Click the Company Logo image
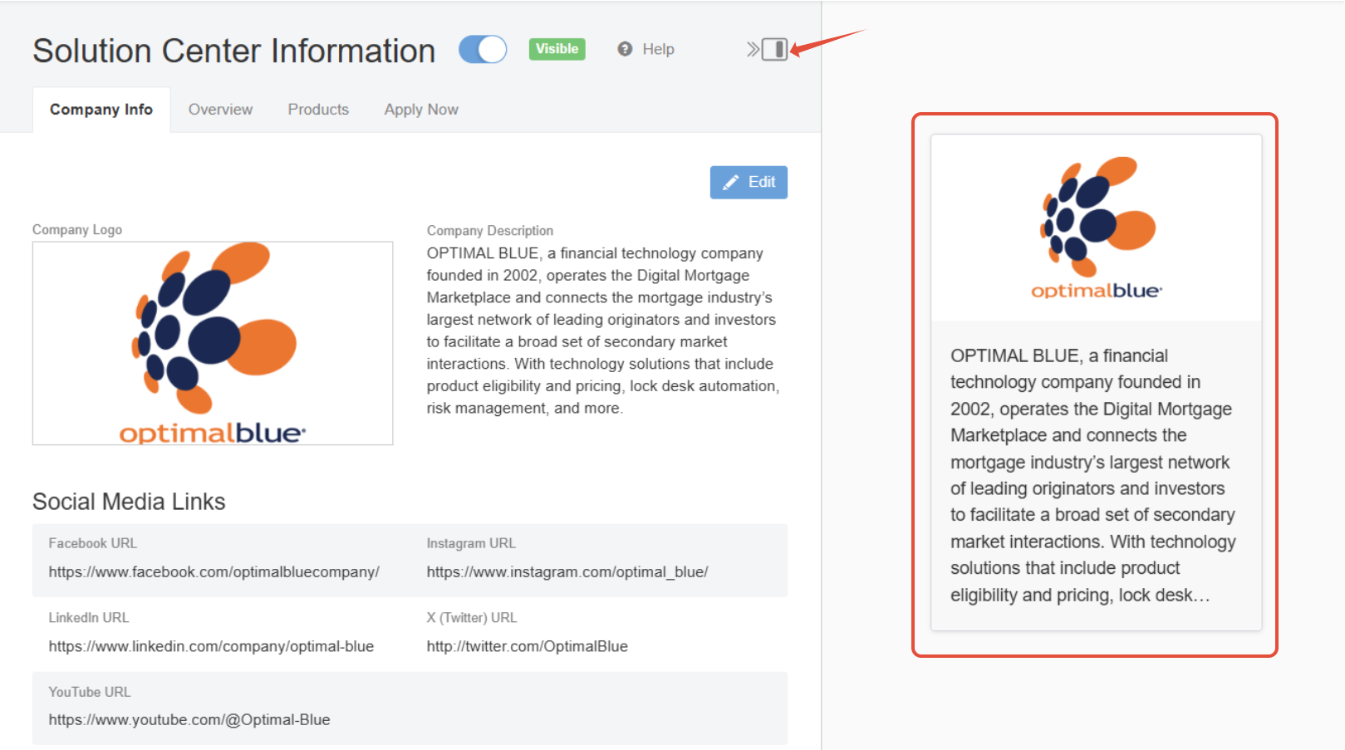This screenshot has height=750, width=1345. coord(213,343)
